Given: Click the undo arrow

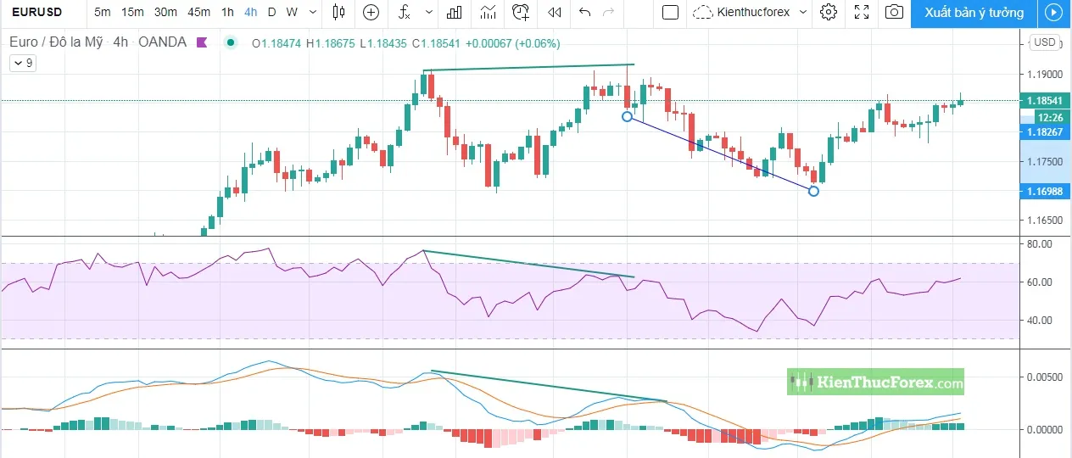Looking at the screenshot, I should click(x=584, y=12).
